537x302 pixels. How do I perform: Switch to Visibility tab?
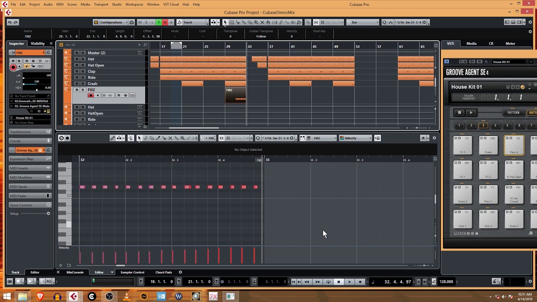[37, 44]
